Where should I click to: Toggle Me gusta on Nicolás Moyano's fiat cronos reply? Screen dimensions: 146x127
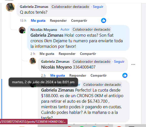[47, 54]
